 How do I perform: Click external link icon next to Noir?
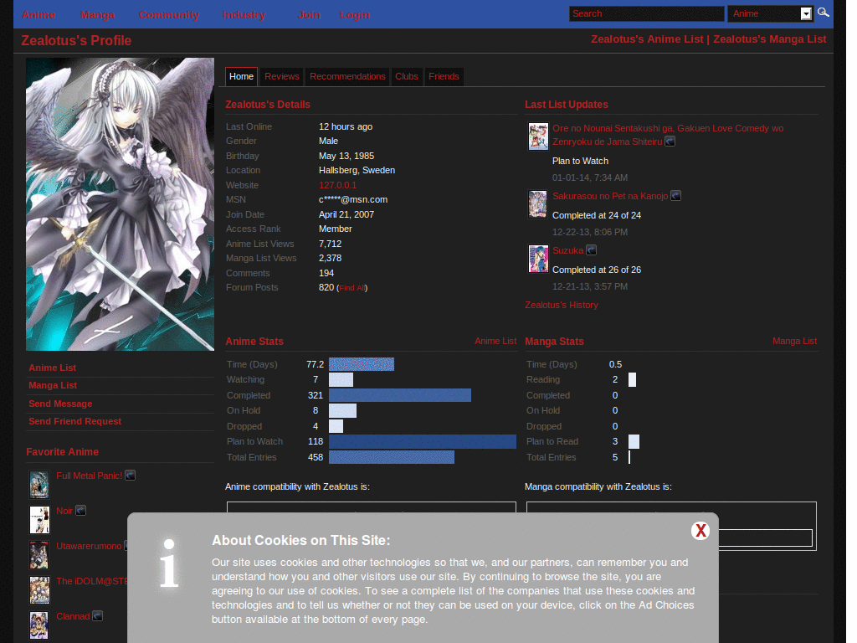[x=80, y=510]
